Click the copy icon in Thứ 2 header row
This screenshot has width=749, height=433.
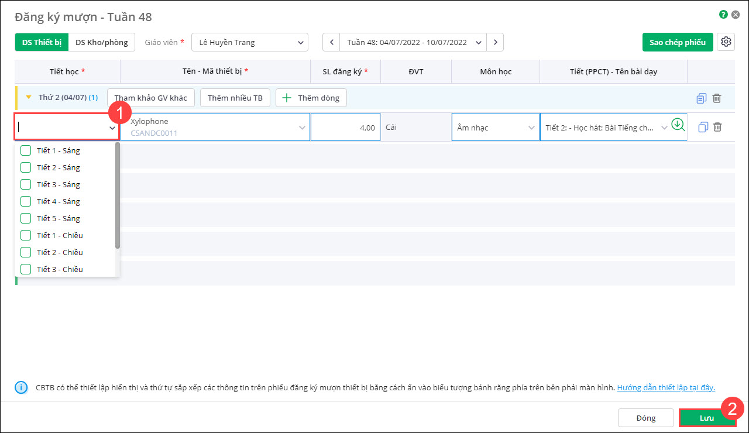tap(702, 98)
